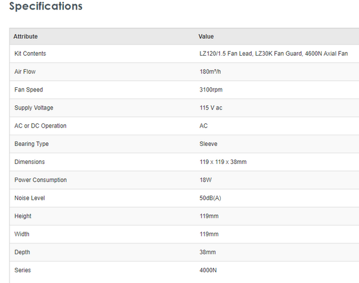Click the 4000N series value
Screen dimensions: 359x283
[208, 270]
